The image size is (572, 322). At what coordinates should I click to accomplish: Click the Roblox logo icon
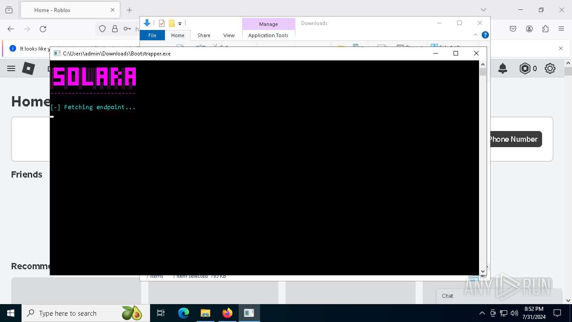29,68
